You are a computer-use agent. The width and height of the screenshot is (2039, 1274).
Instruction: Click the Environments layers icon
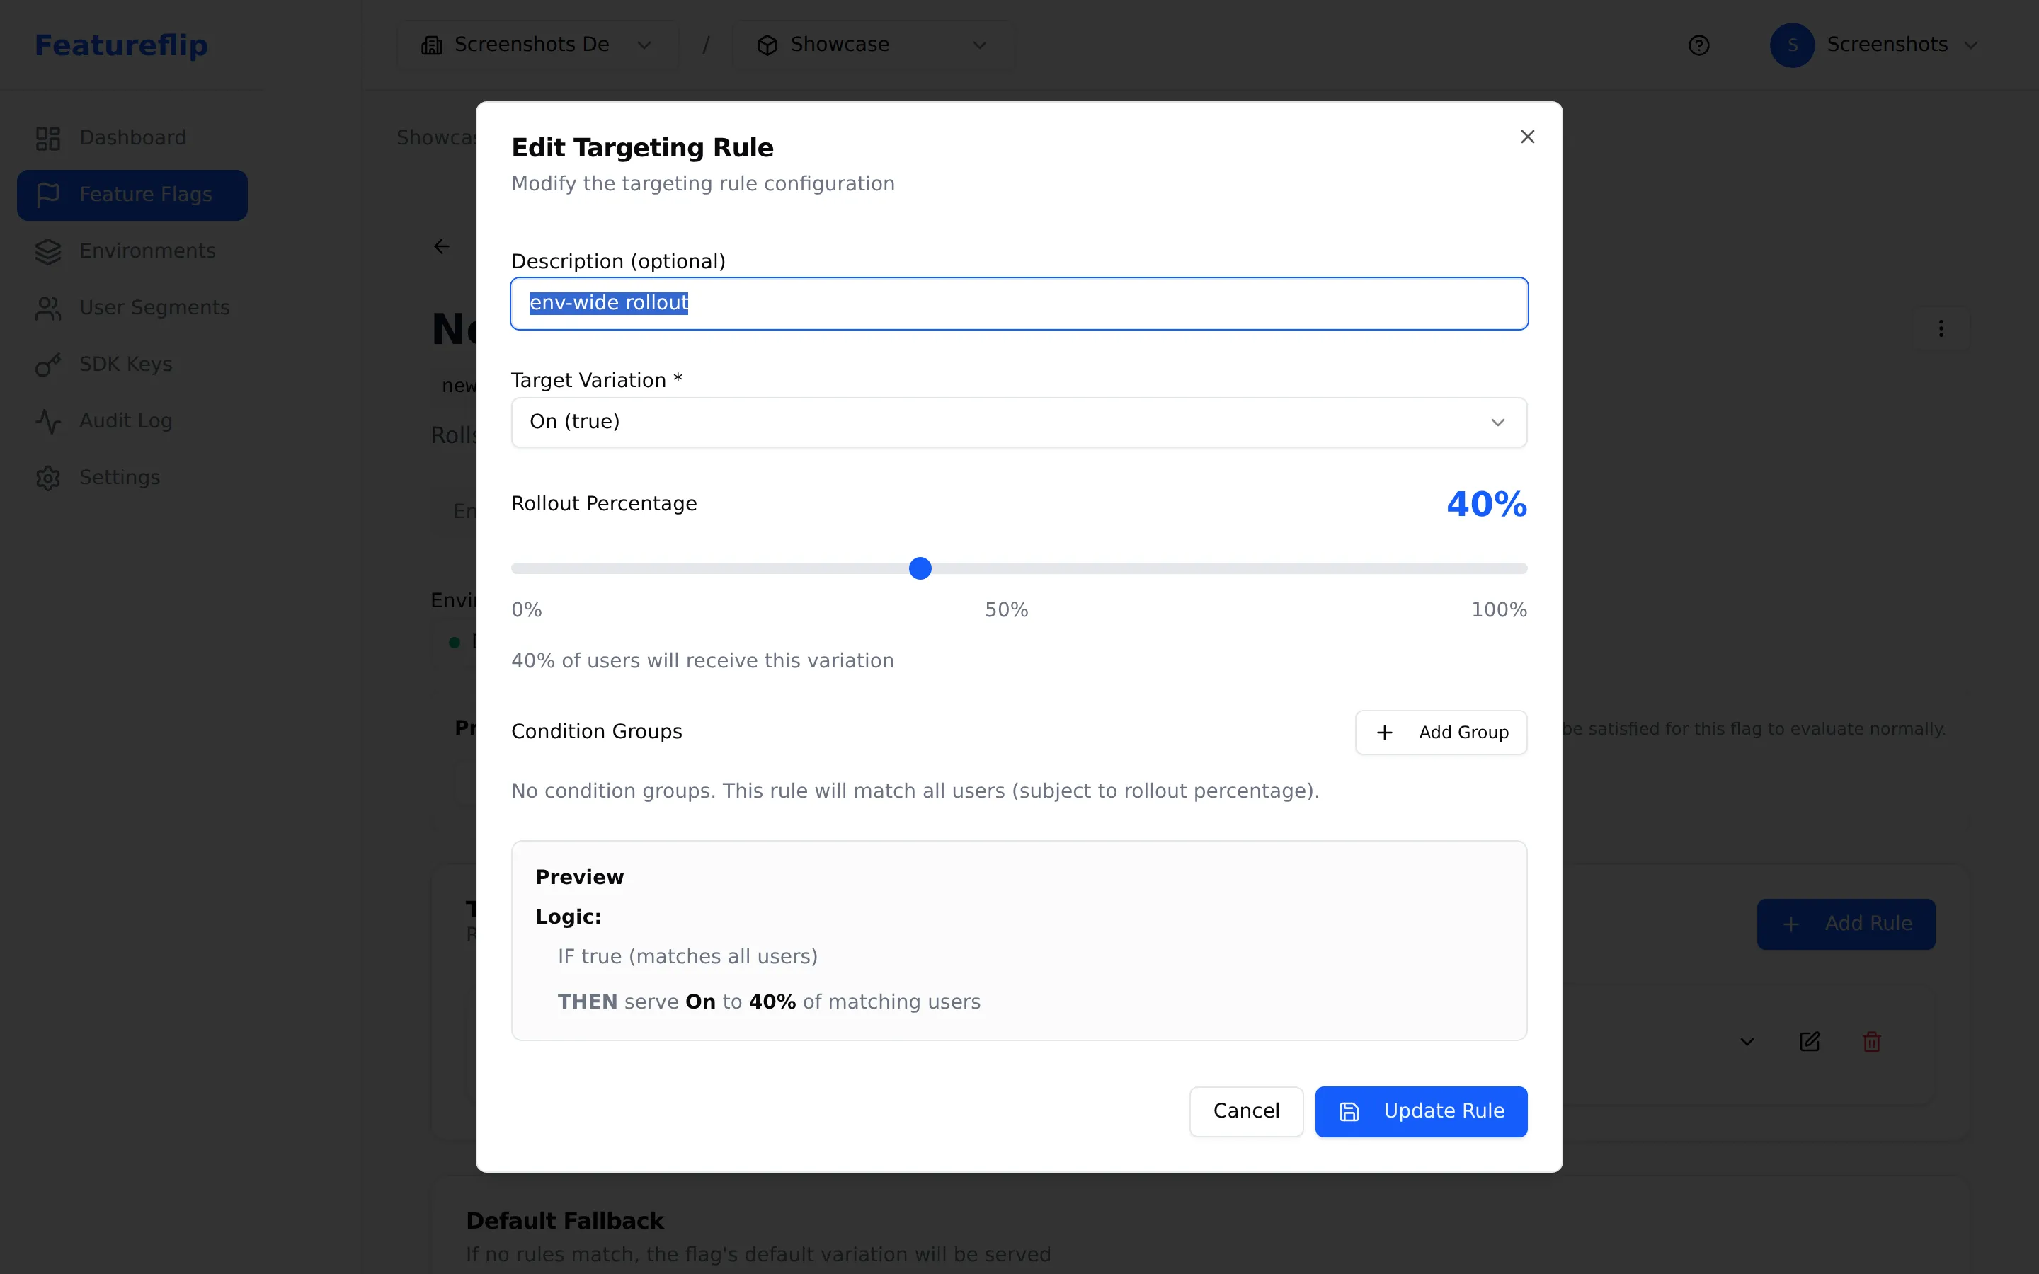[x=48, y=251]
